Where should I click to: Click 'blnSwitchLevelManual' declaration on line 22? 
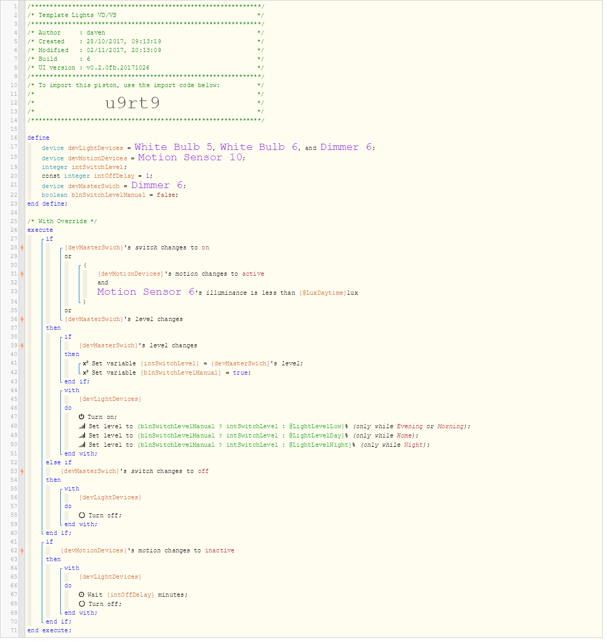(108, 195)
